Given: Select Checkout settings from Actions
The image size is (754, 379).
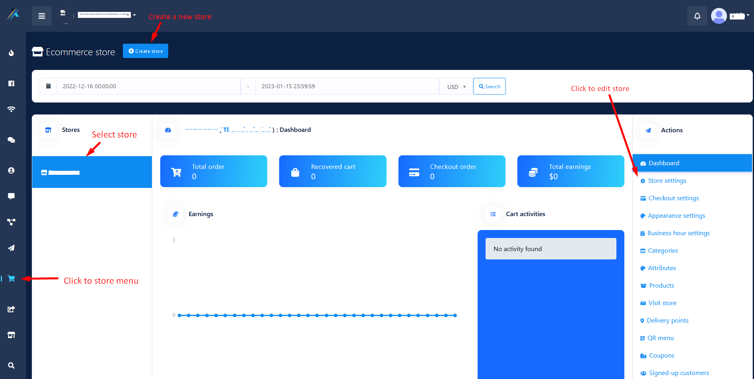Looking at the screenshot, I should pos(673,198).
